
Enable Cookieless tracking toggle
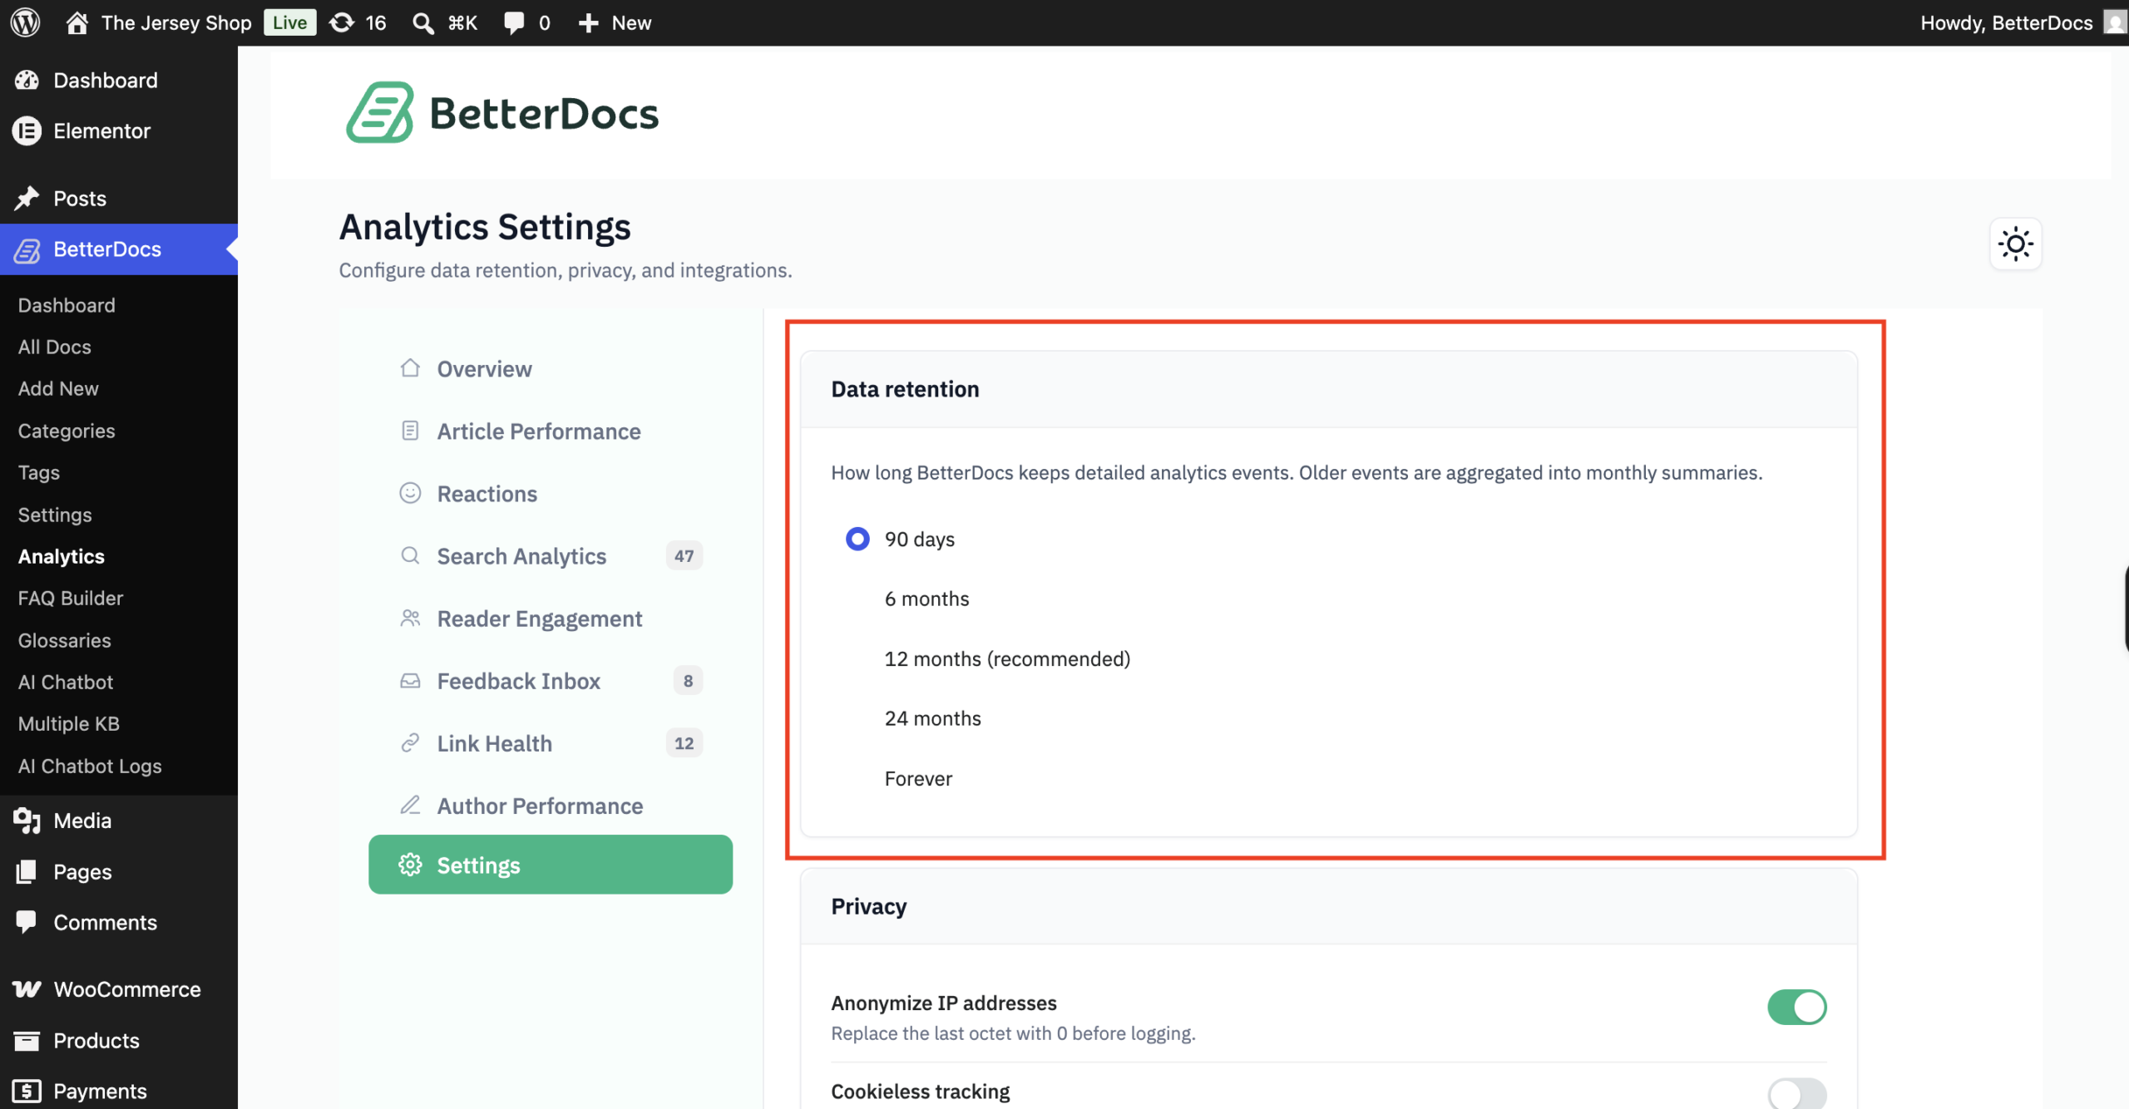[1796, 1094]
